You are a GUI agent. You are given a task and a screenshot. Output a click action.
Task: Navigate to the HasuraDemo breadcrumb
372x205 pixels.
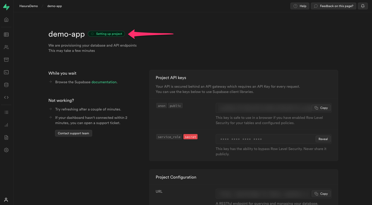tap(28, 6)
